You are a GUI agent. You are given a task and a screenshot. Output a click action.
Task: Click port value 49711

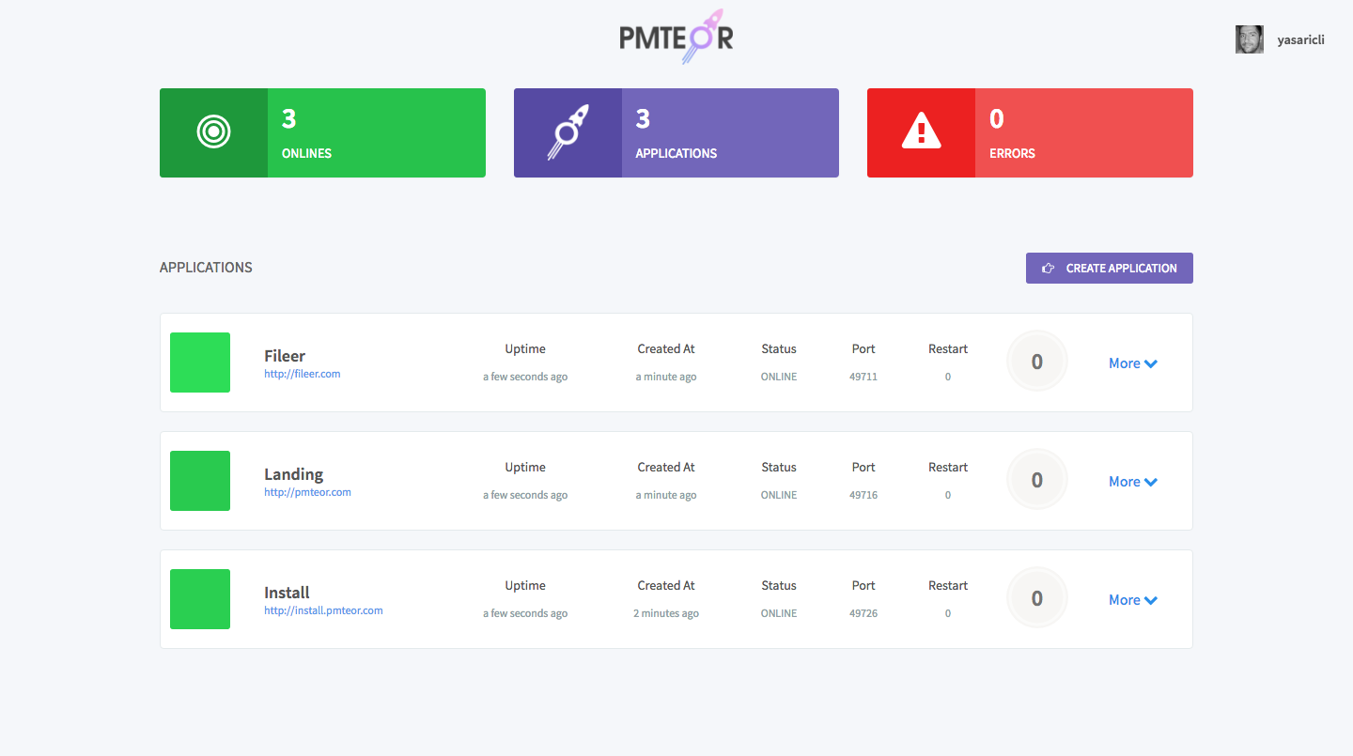click(863, 377)
